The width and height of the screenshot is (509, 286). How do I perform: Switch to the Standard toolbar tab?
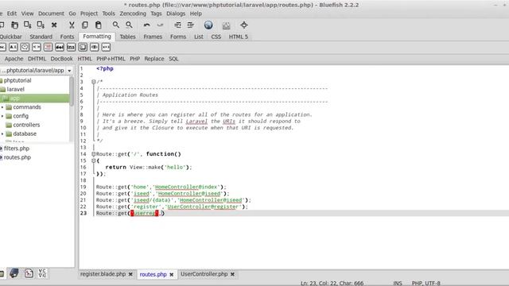[41, 37]
